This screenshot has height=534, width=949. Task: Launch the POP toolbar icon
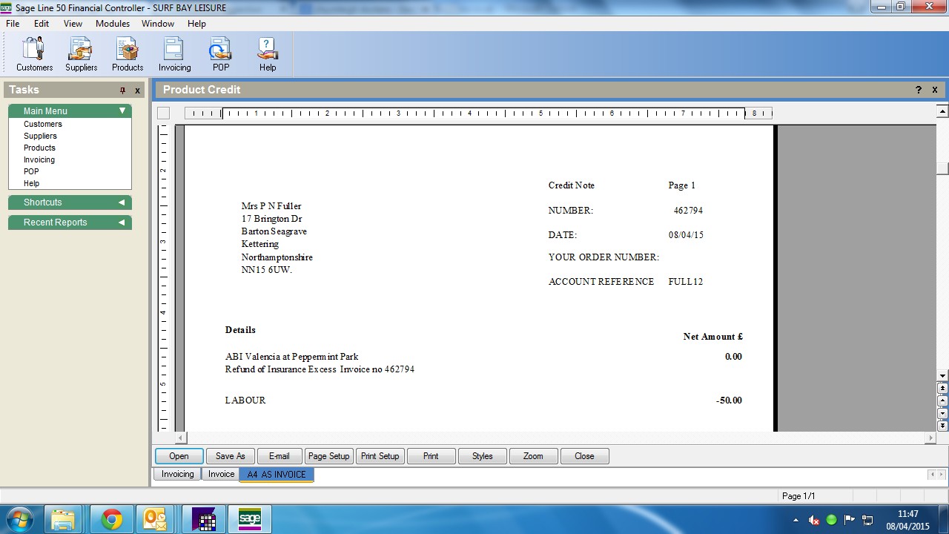[221, 53]
